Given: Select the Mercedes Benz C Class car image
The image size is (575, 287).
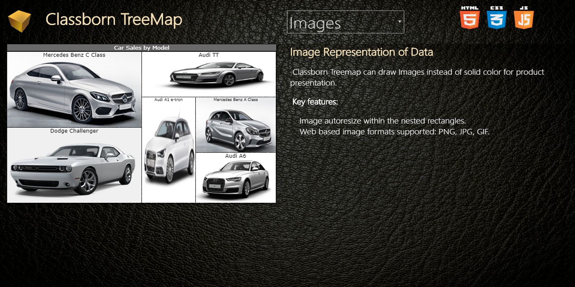Looking at the screenshot, I should (x=74, y=93).
